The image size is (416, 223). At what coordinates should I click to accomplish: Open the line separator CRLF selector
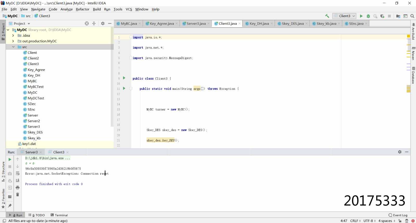[355, 221]
